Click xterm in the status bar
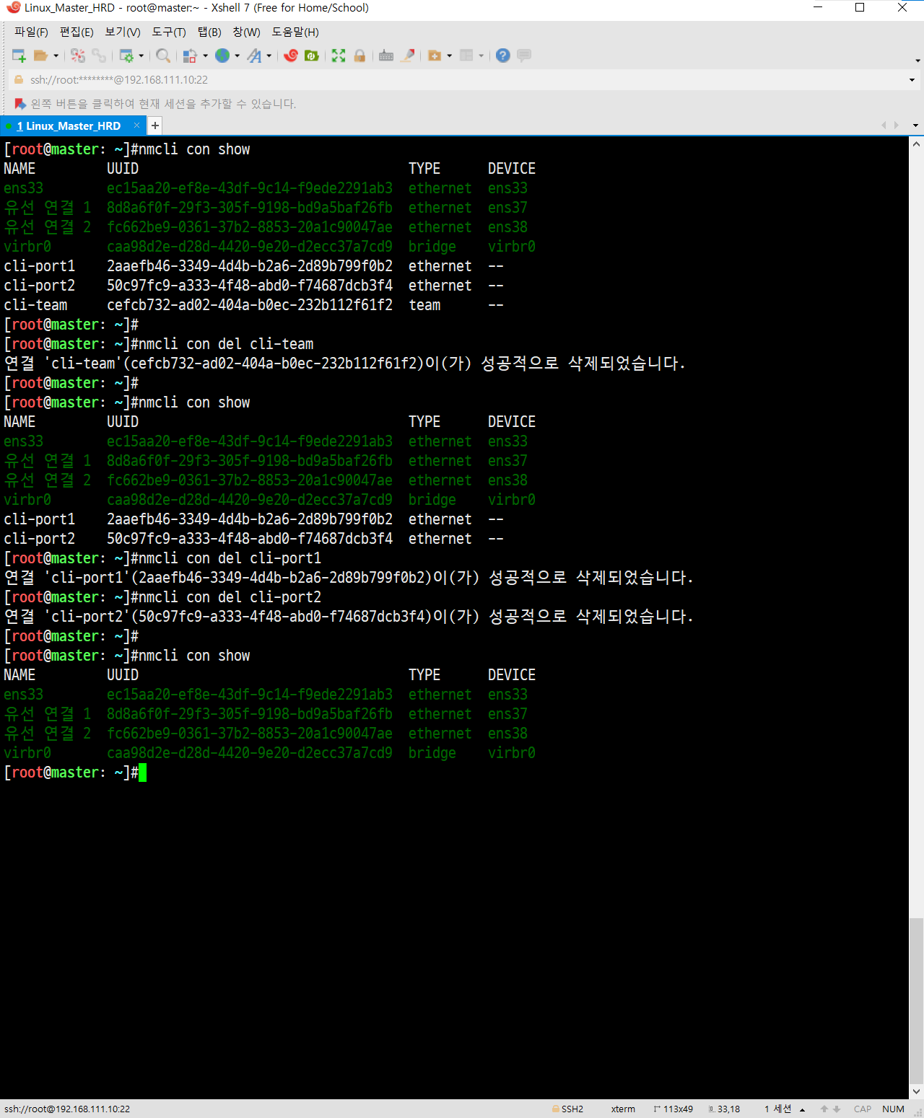Viewport: 924px width, 1118px height. [x=623, y=1109]
